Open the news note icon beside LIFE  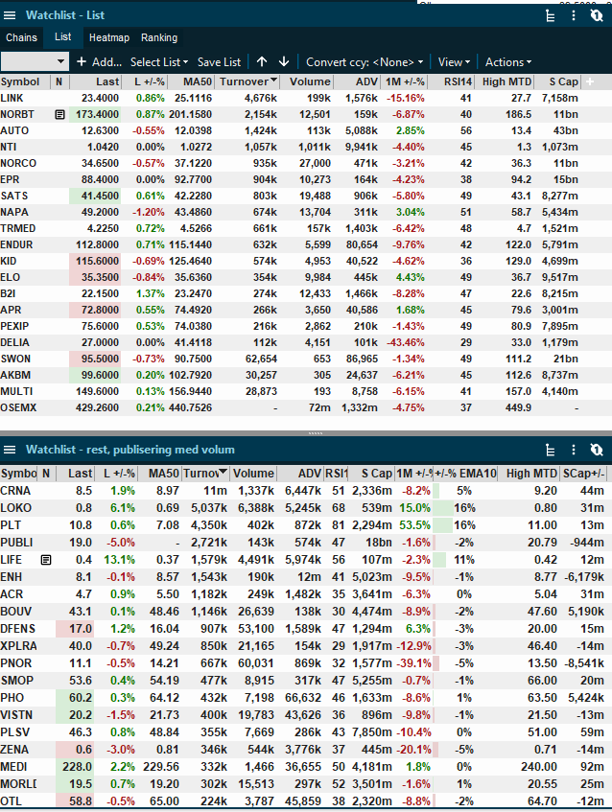[46, 560]
